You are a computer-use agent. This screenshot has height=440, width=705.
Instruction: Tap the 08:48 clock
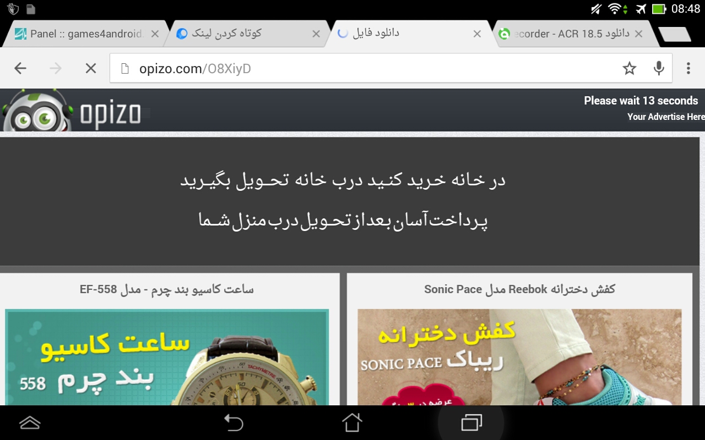pos(685,9)
